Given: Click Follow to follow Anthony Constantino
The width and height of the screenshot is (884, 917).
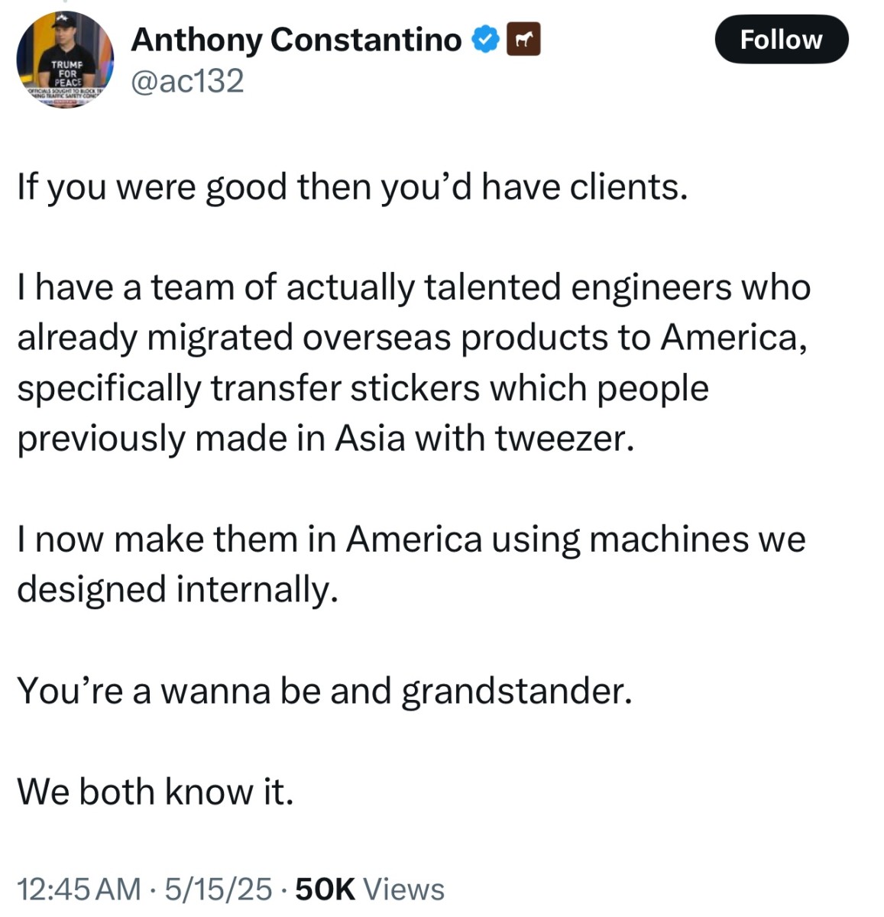Looking at the screenshot, I should [781, 40].
